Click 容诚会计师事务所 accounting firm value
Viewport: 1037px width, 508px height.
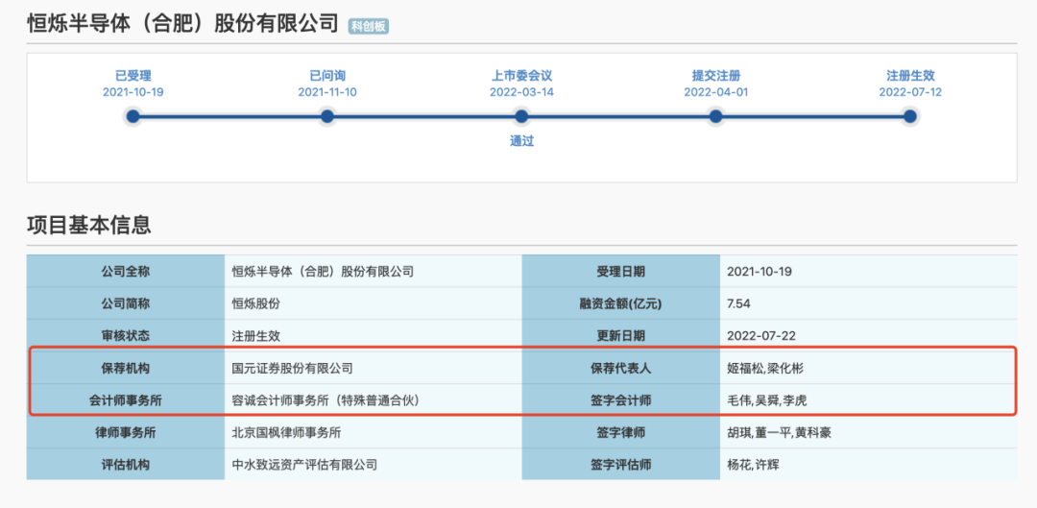(326, 399)
